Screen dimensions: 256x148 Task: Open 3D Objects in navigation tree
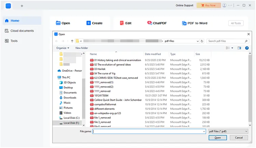68,82
